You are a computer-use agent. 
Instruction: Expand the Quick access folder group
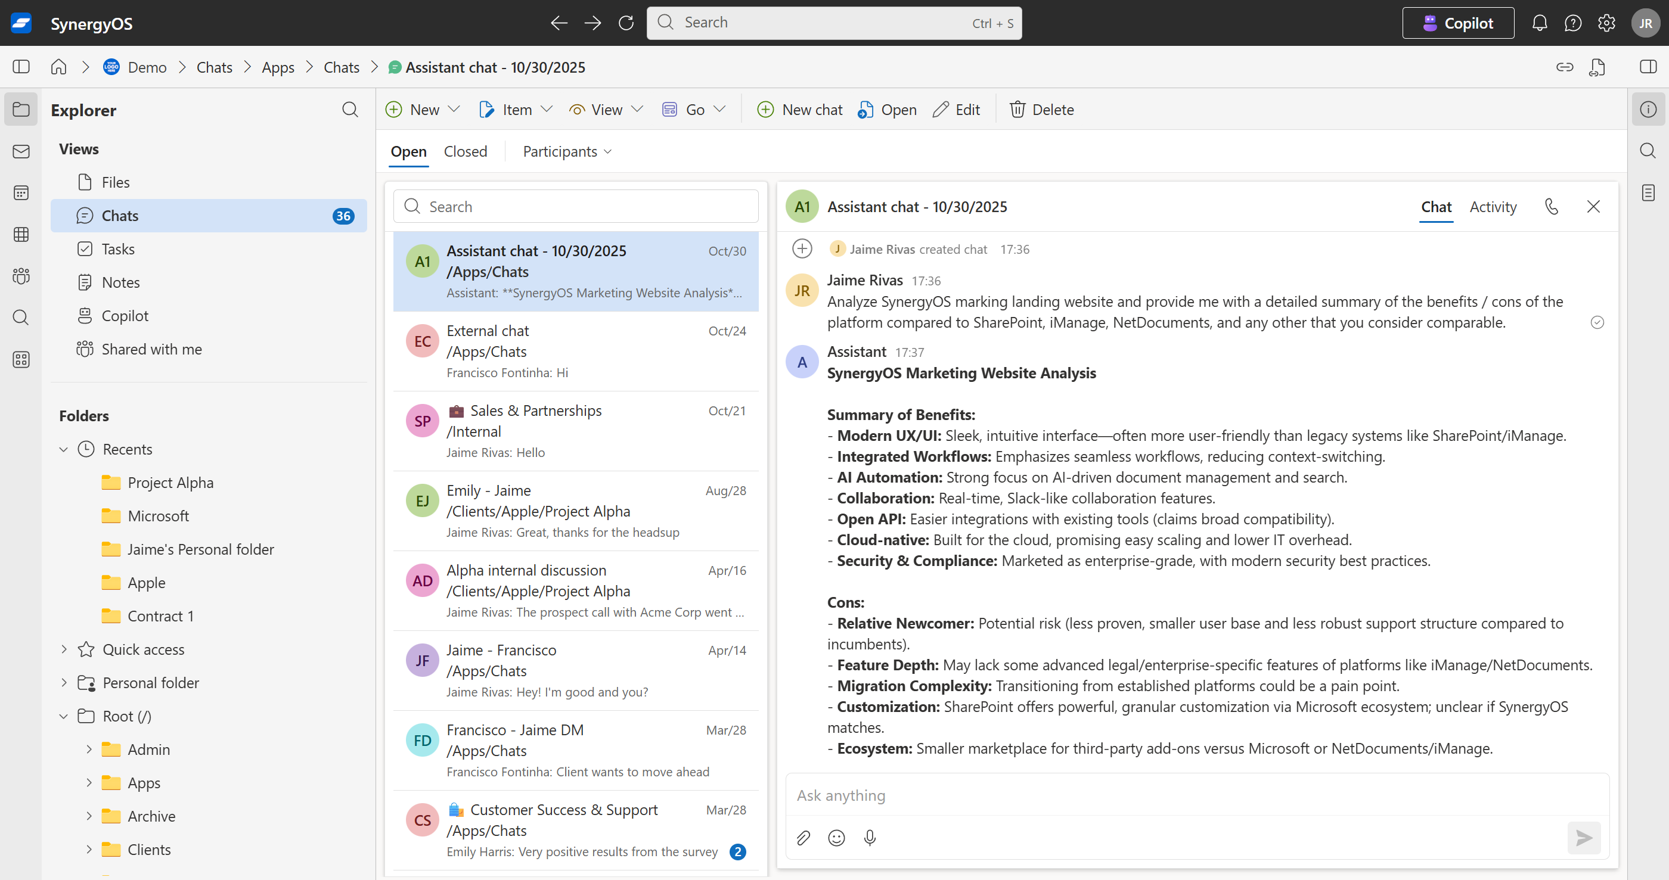(64, 649)
